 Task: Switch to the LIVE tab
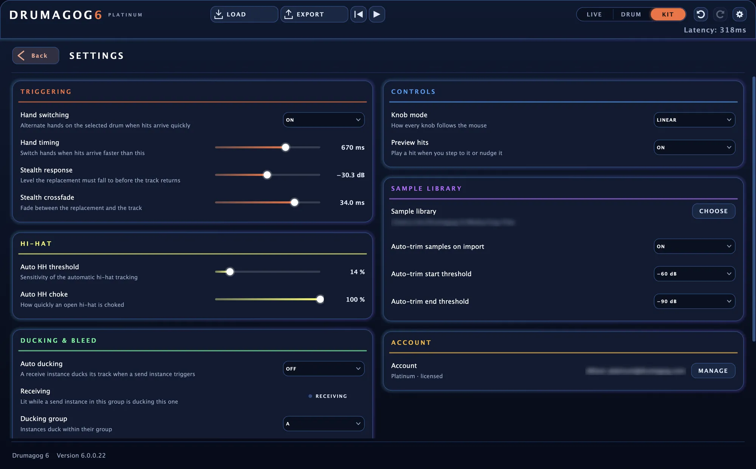594,14
